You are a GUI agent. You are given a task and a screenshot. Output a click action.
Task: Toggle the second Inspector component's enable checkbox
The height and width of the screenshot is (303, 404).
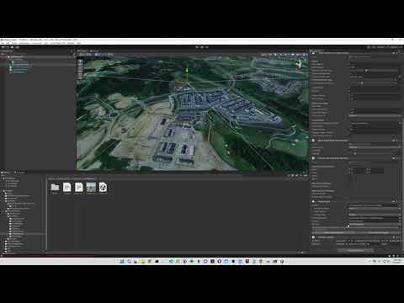pyautogui.click(x=314, y=141)
